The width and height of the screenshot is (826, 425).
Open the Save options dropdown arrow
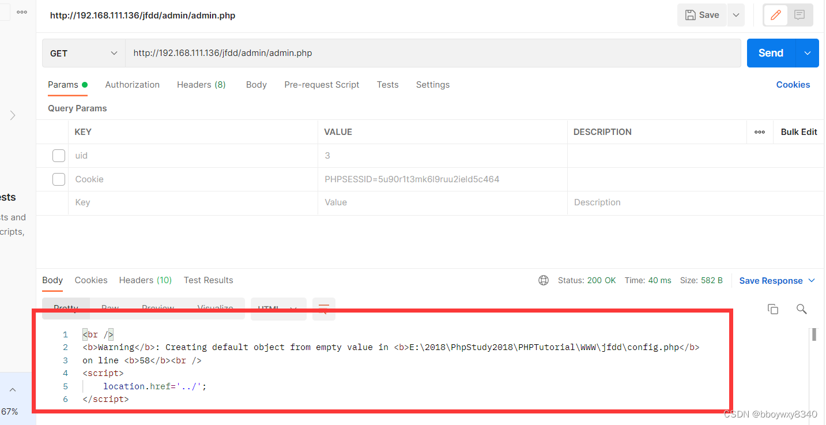pyautogui.click(x=736, y=15)
